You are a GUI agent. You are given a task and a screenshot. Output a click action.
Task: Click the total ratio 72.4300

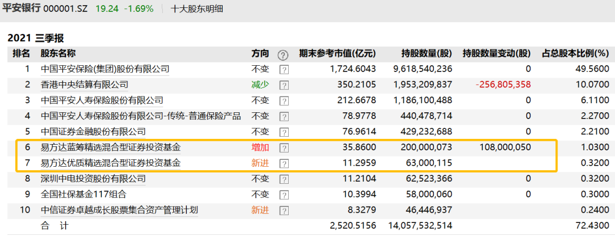point(593,226)
